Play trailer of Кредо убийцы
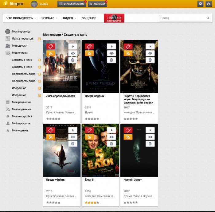Viewport: 215px width, 212px height. 73,130
